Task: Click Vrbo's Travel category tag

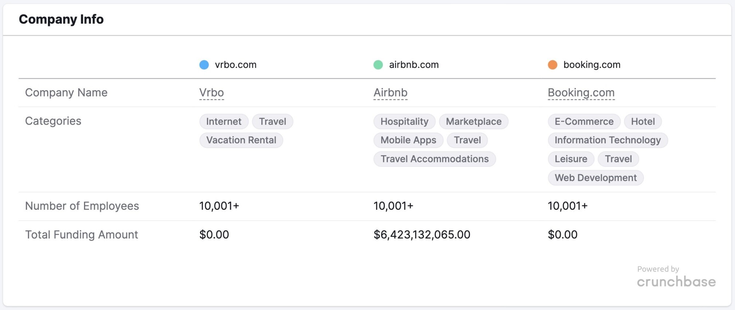Action: pyautogui.click(x=273, y=122)
